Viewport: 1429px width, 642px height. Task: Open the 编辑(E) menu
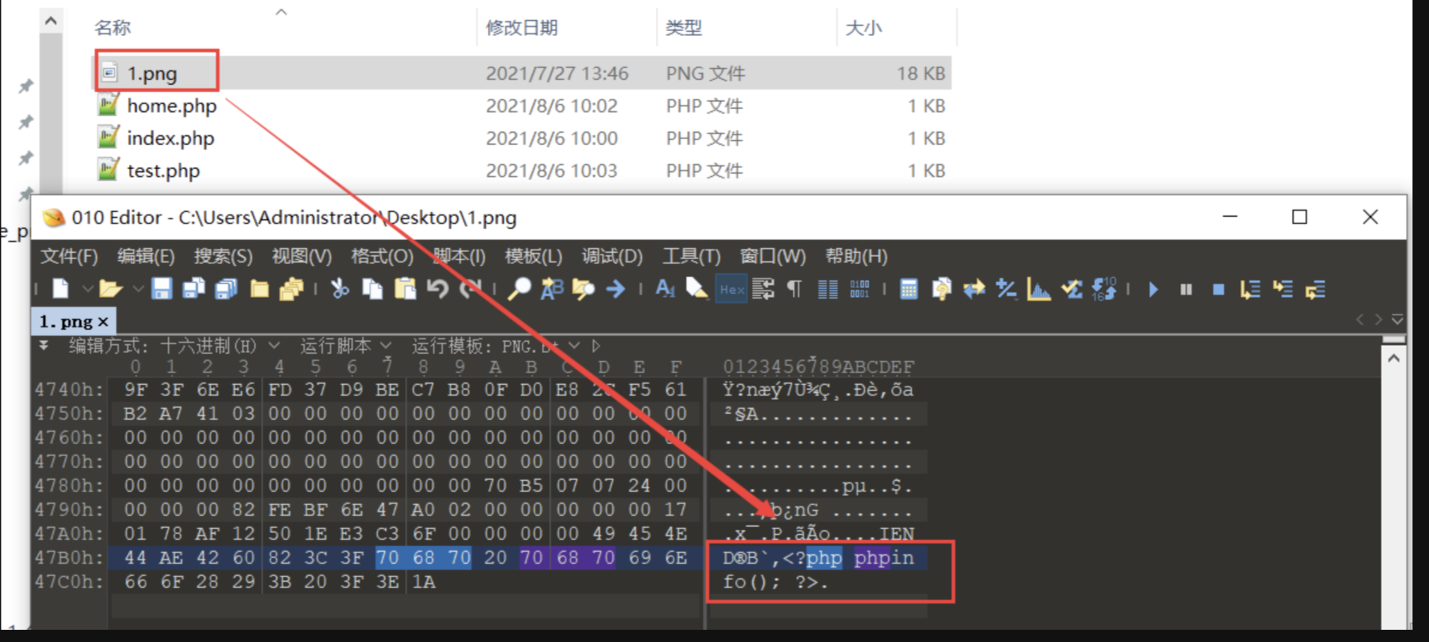(146, 256)
